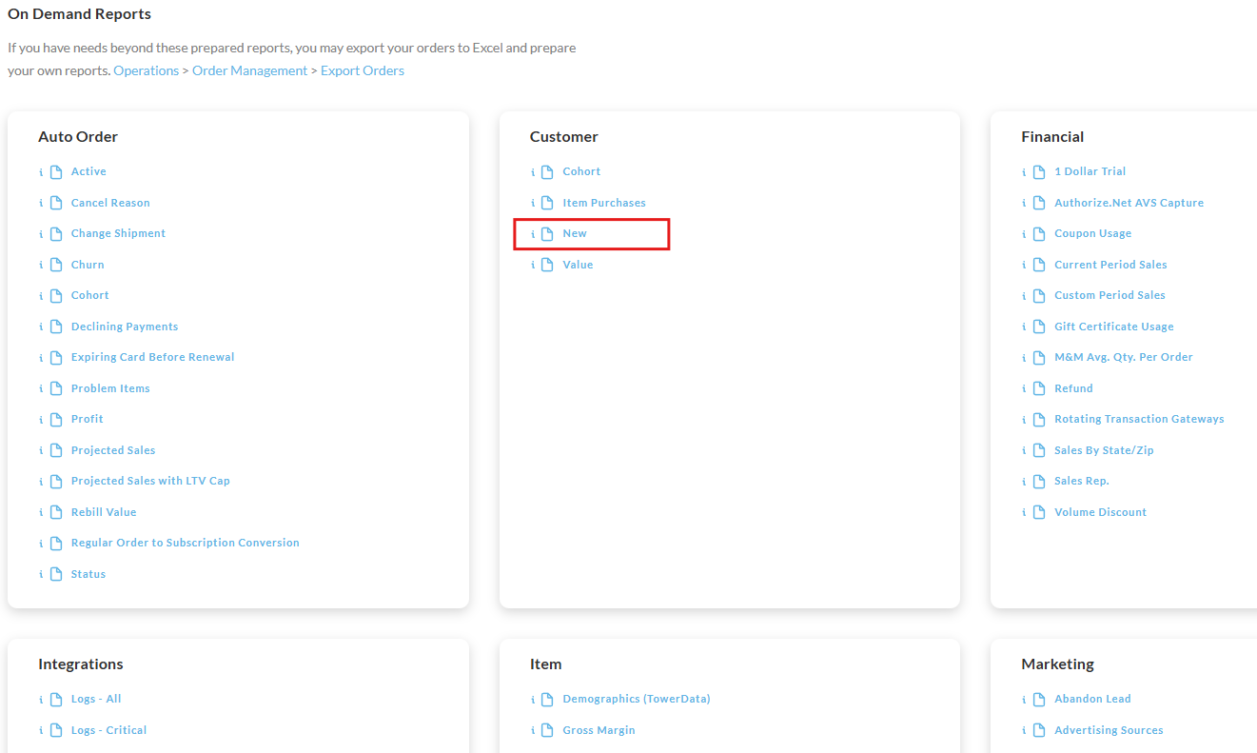Open the Sales Rep. report
The image size is (1257, 753).
(1082, 481)
